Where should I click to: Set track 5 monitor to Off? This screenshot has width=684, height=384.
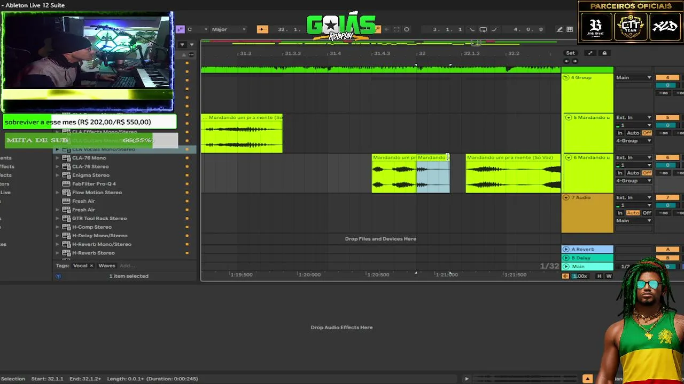pos(647,133)
